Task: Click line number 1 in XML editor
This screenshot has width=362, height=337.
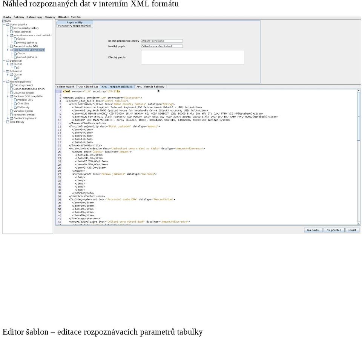Action: [x=60, y=91]
